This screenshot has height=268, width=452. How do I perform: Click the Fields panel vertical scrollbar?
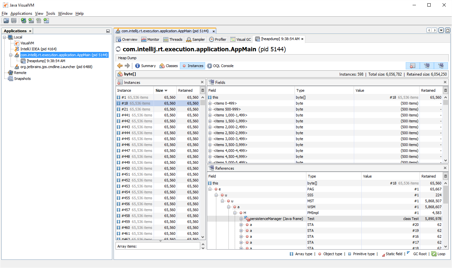[x=446, y=129]
